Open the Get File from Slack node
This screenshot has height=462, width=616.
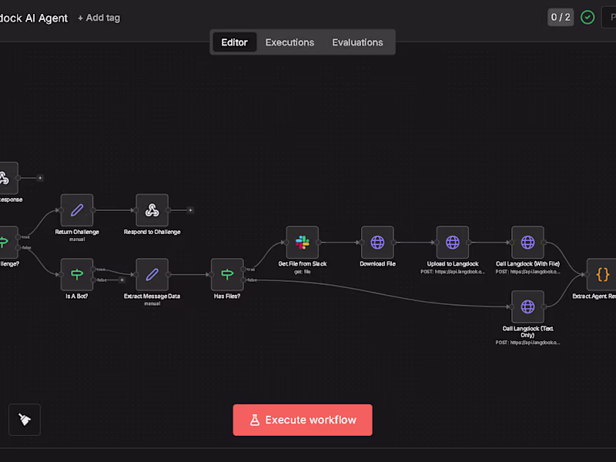[303, 241]
